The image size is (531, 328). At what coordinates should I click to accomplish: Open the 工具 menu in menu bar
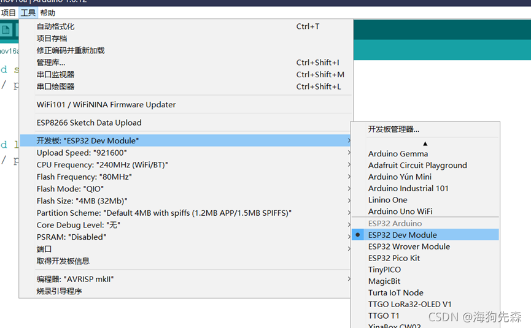point(28,13)
